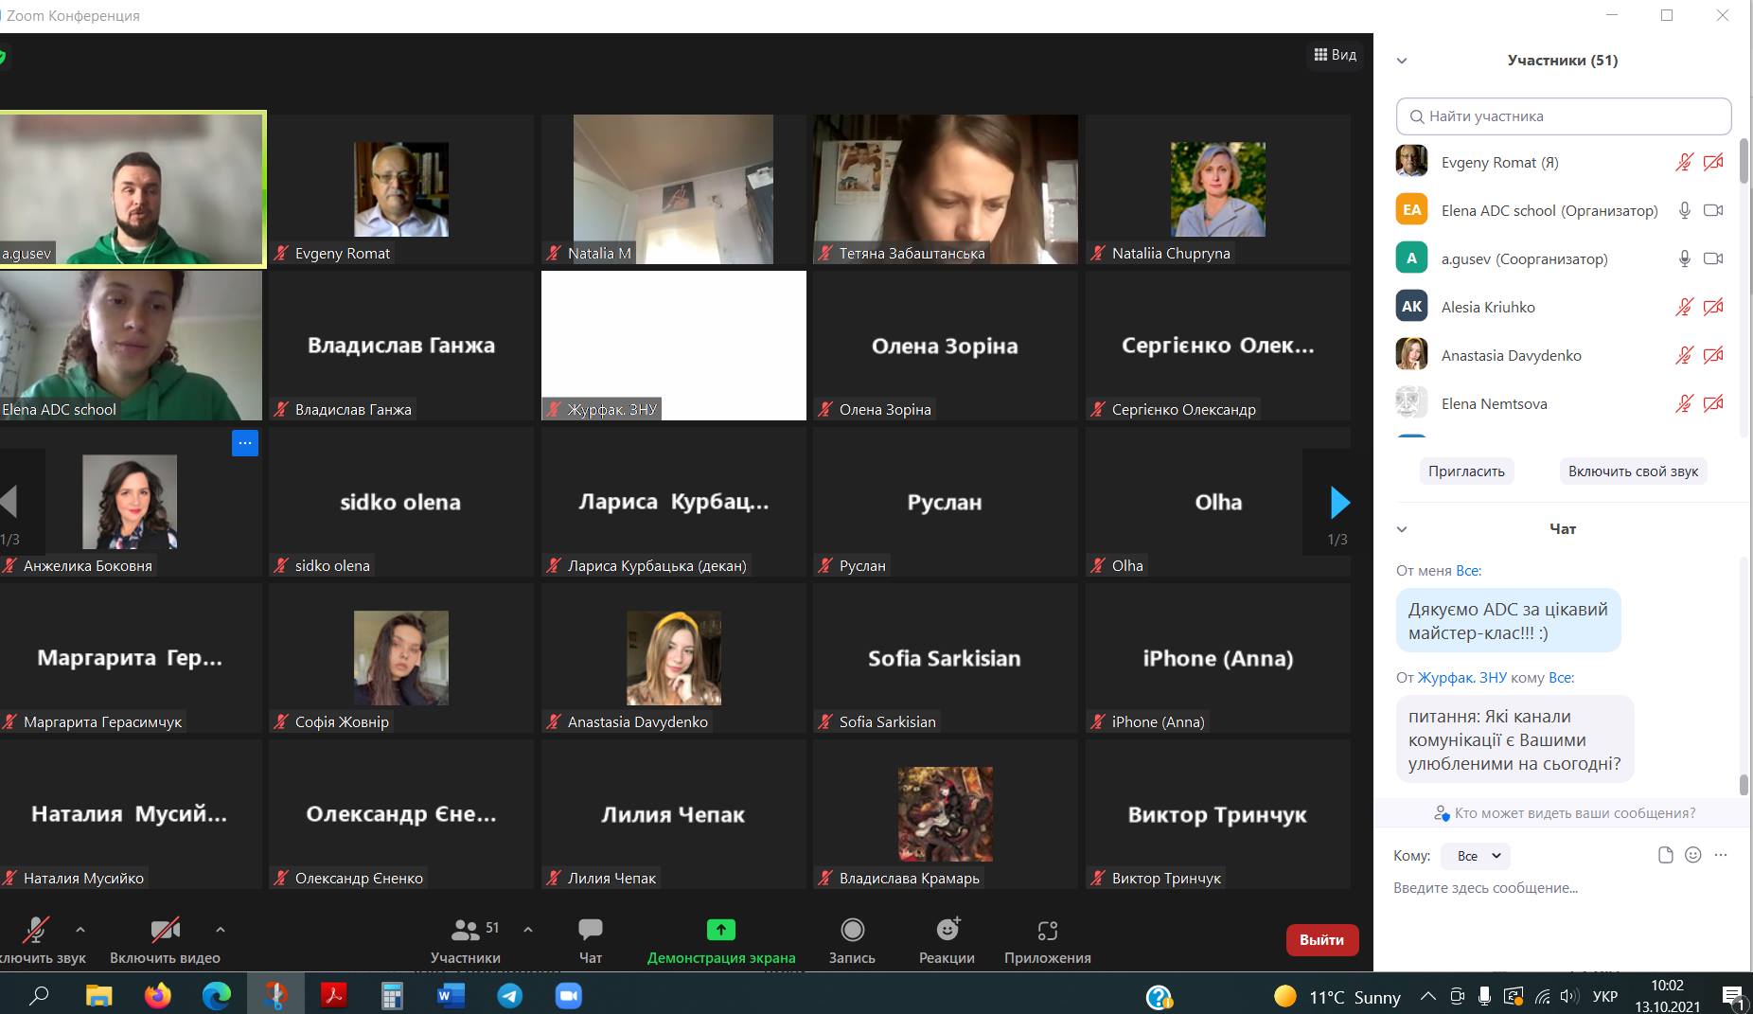Open the Чат icon in toolbar
This screenshot has height=1014, width=1753.
click(x=590, y=931)
